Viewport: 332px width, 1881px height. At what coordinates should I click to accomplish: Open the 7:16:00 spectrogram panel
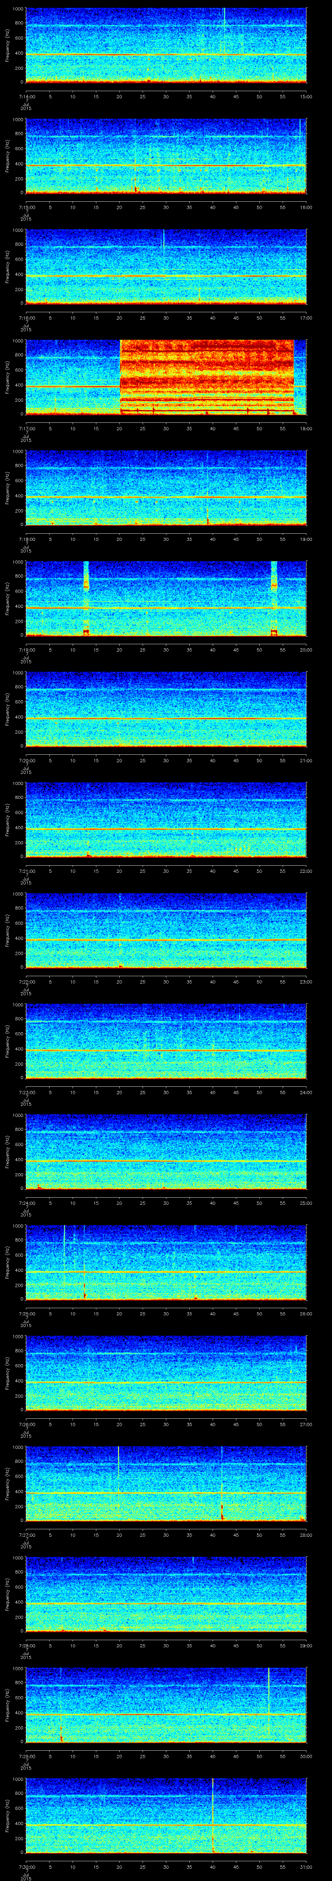[166, 266]
